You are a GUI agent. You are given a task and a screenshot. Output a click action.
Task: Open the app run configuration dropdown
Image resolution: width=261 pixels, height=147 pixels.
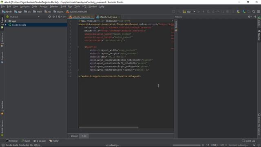(x=189, y=12)
